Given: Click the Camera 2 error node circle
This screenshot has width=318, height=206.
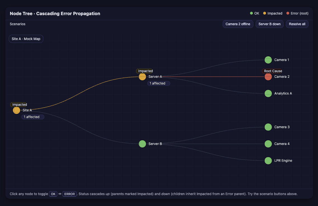Looking at the screenshot, I should [268, 76].
